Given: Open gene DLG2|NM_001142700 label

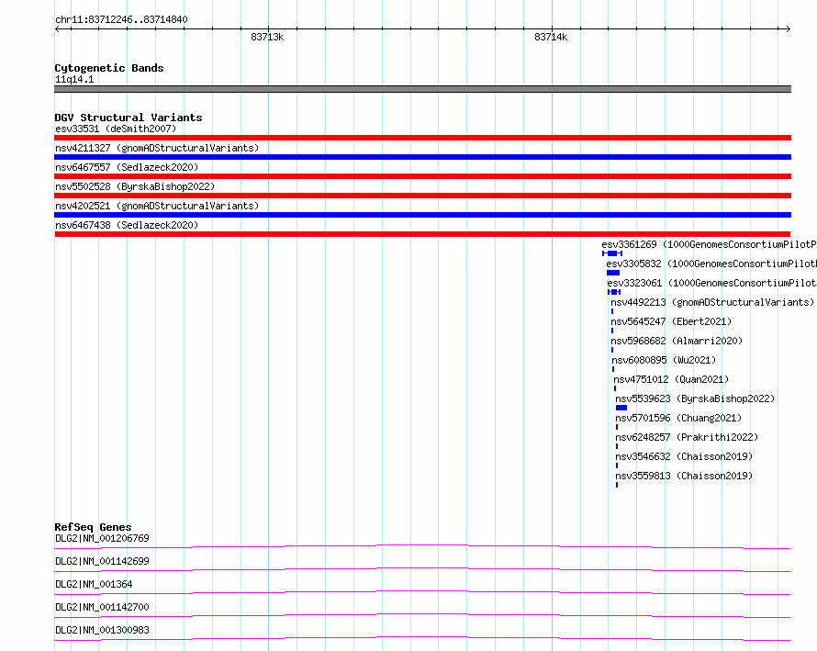Looking at the screenshot, I should [x=102, y=607].
